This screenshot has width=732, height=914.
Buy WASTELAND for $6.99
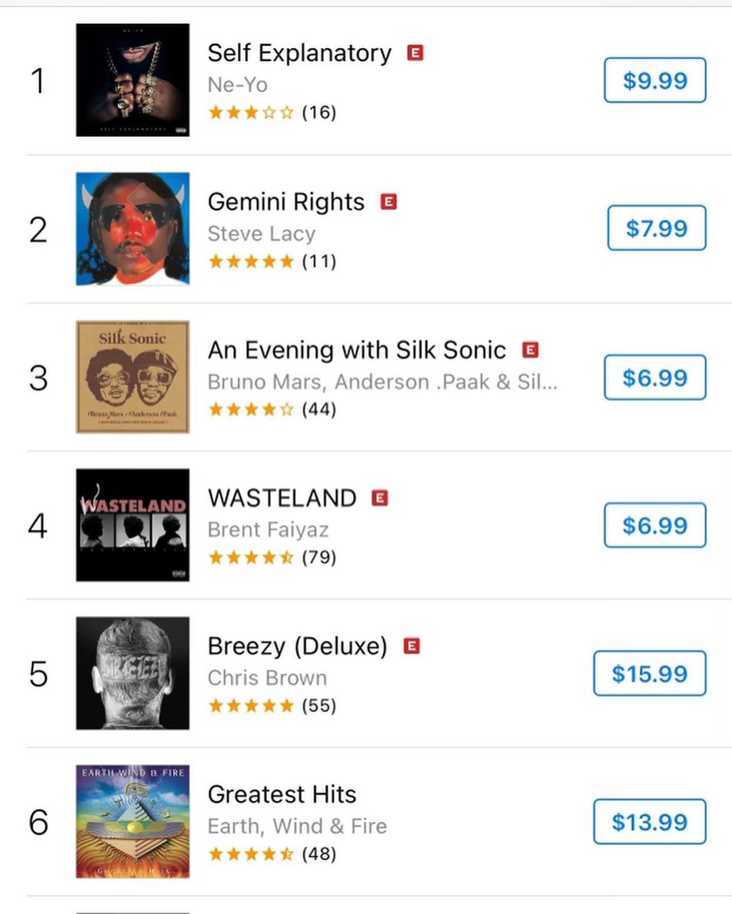click(655, 525)
